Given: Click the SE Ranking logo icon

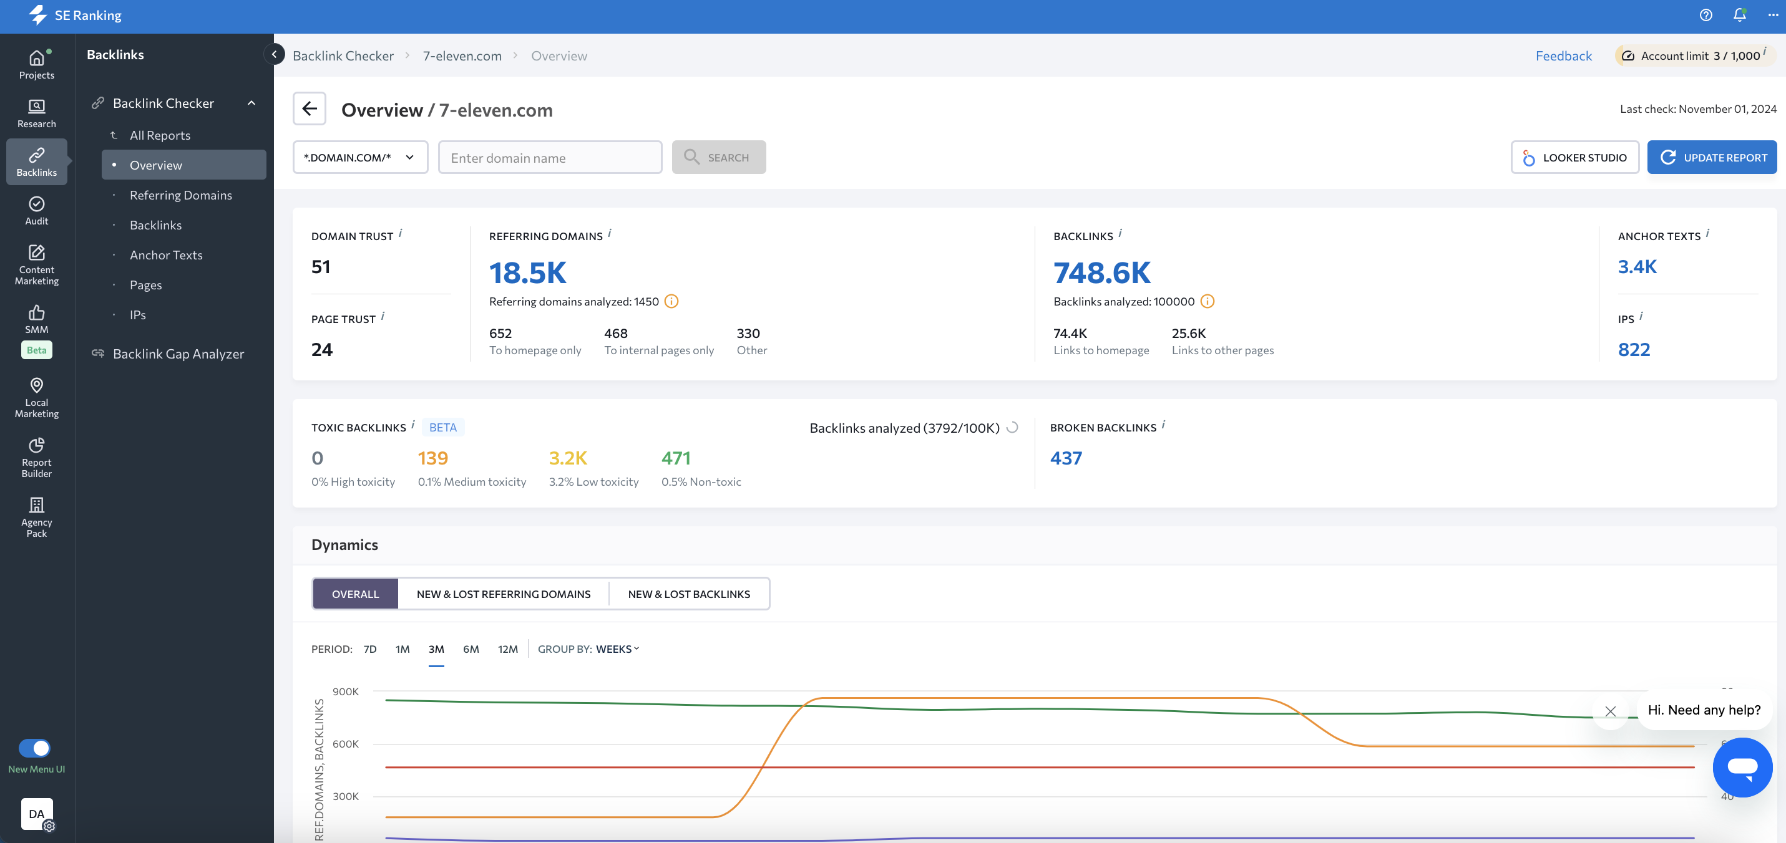Looking at the screenshot, I should 38,14.
